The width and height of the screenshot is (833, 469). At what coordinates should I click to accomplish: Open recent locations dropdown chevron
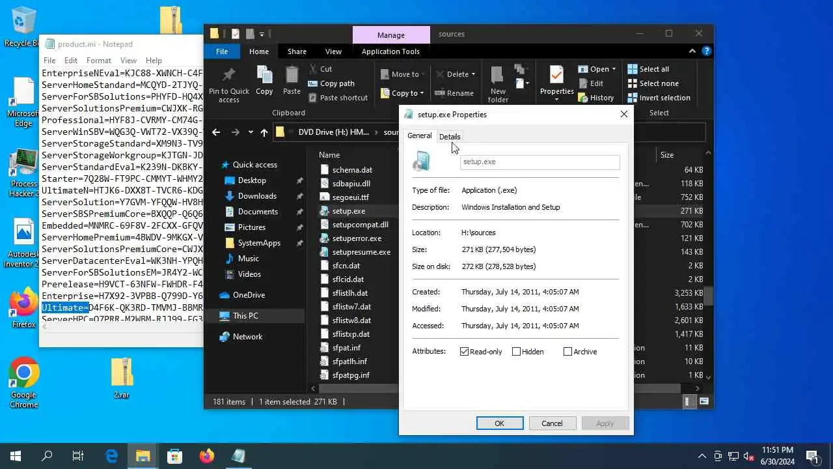click(250, 132)
